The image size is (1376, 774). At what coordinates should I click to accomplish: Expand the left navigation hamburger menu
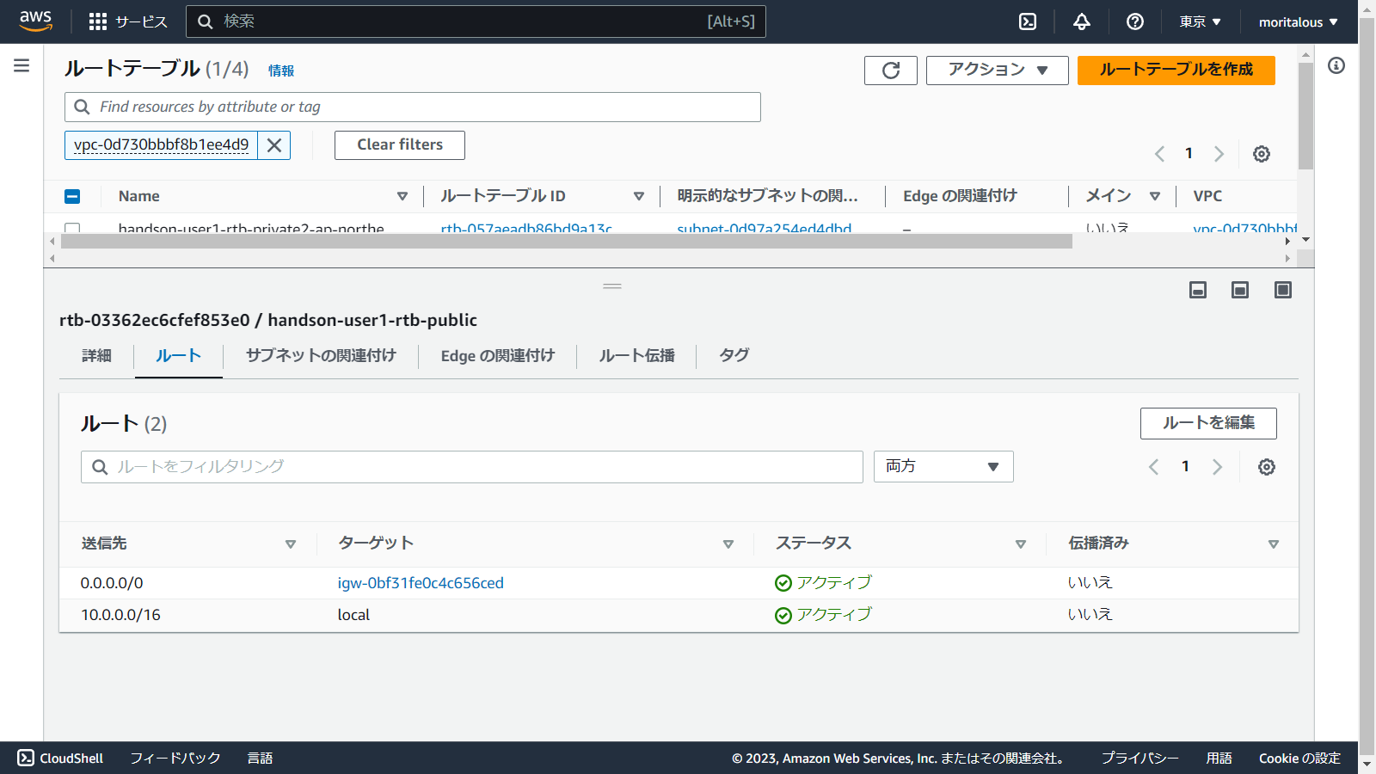[21, 65]
